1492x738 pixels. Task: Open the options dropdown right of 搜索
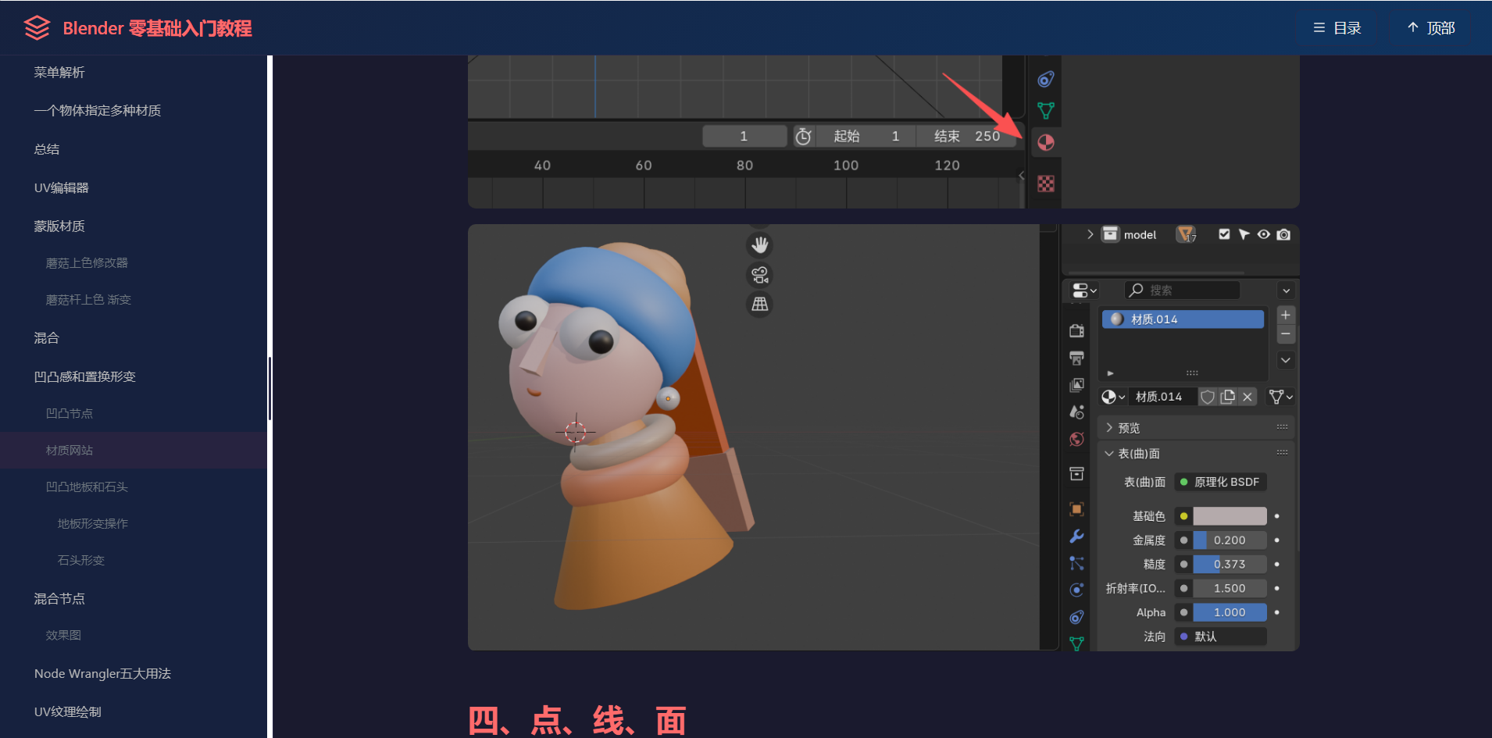click(x=1287, y=291)
